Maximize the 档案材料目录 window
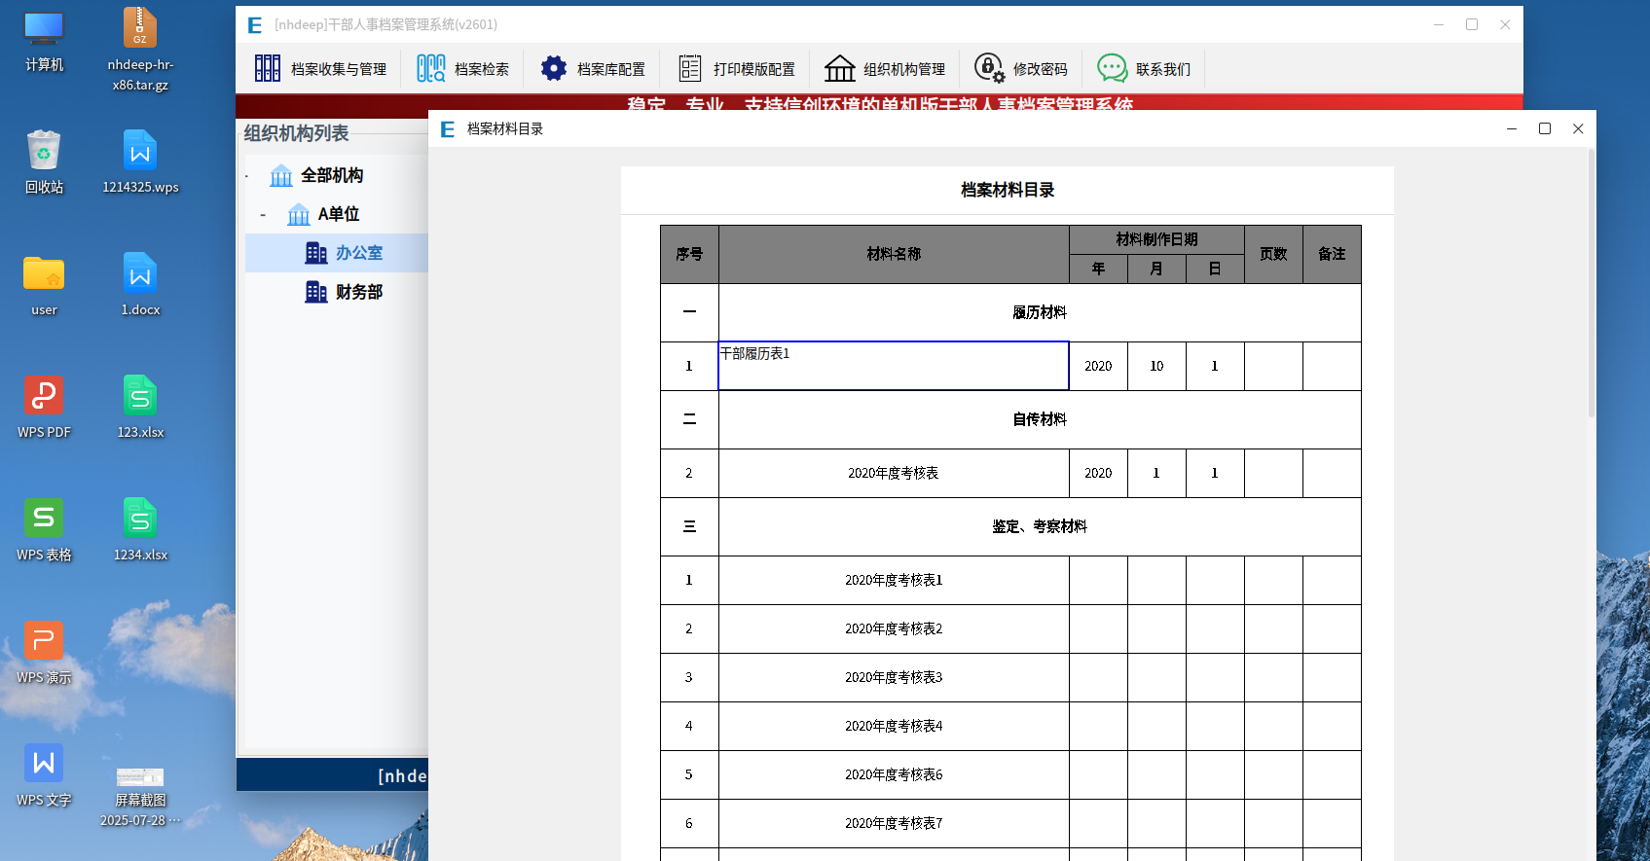1650x861 pixels. click(1545, 128)
